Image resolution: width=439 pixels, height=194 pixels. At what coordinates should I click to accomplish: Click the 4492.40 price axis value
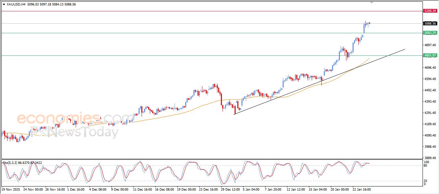coord(430,90)
